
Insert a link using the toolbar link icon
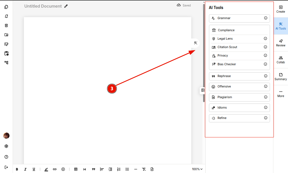(x=55, y=169)
